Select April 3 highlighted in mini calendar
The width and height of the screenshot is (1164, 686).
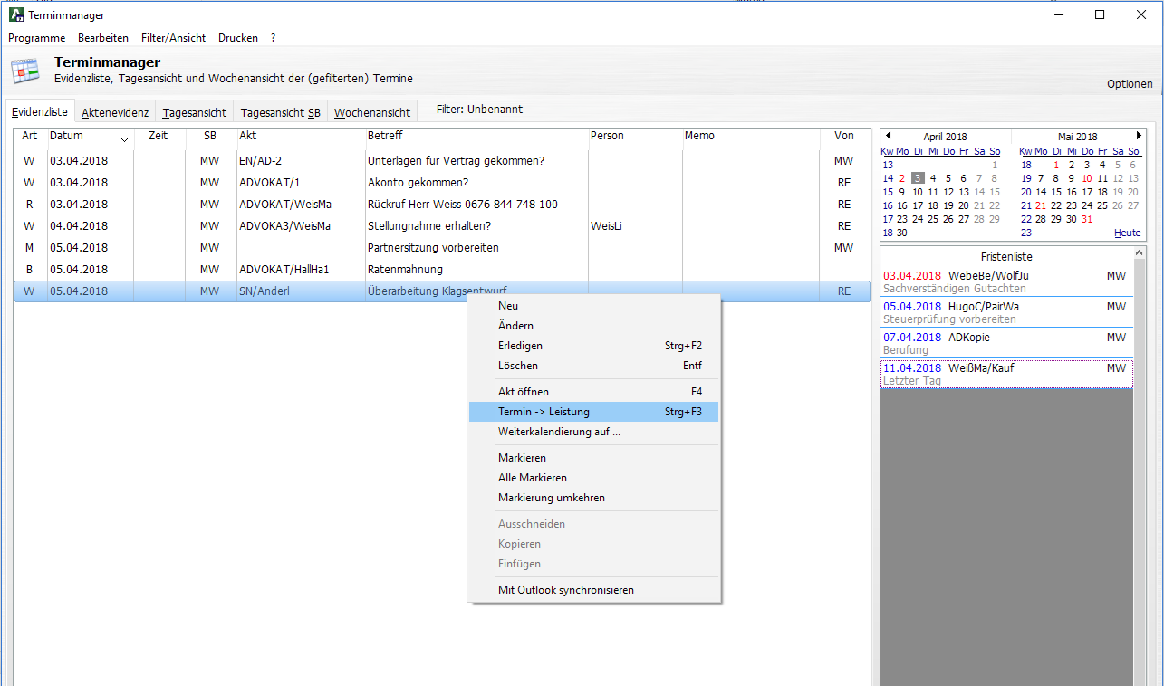tap(918, 178)
